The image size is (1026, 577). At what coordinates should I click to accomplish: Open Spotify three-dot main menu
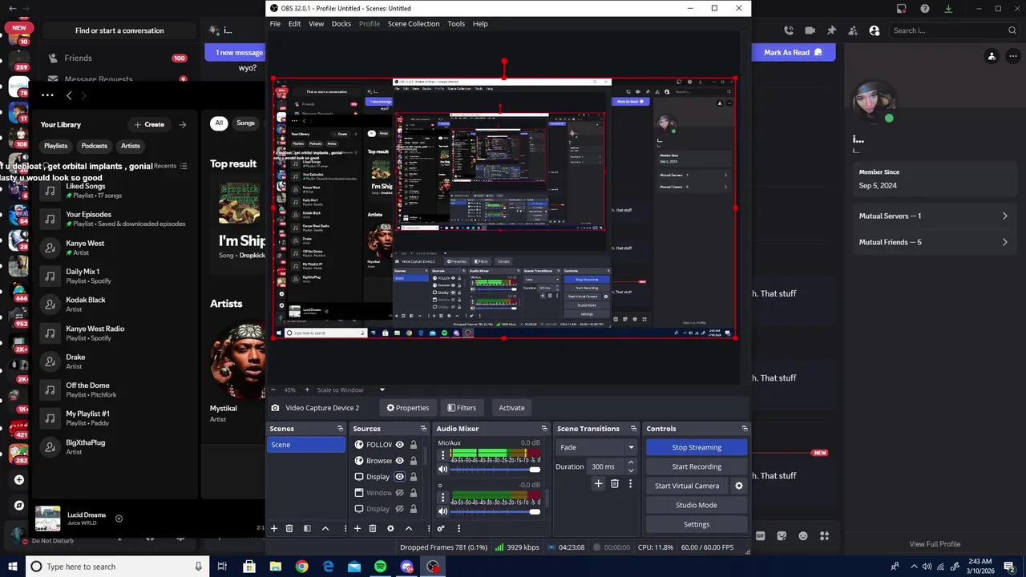47,95
